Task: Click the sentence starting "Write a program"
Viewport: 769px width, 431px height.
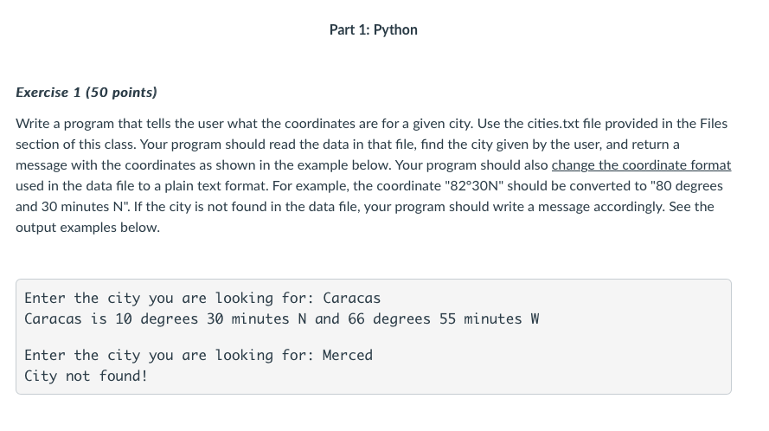Action: 244,123
